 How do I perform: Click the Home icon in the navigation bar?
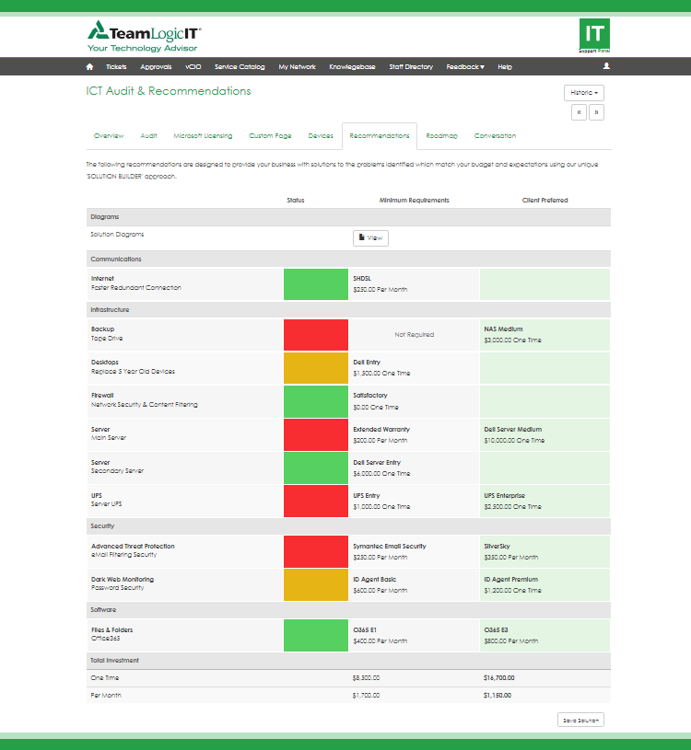tap(89, 67)
